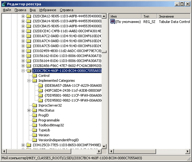Click values pane horizontal scroll right arrow
This screenshot has width=192, height=162.
[x=187, y=151]
